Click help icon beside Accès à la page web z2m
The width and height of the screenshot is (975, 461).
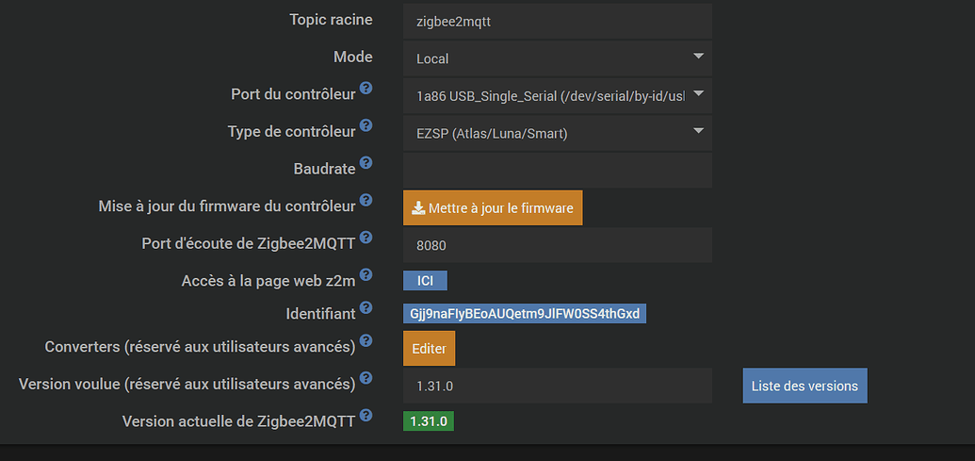(x=366, y=275)
